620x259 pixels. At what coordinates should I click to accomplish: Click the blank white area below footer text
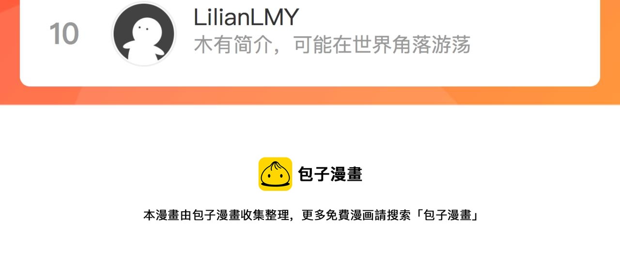[310, 242]
